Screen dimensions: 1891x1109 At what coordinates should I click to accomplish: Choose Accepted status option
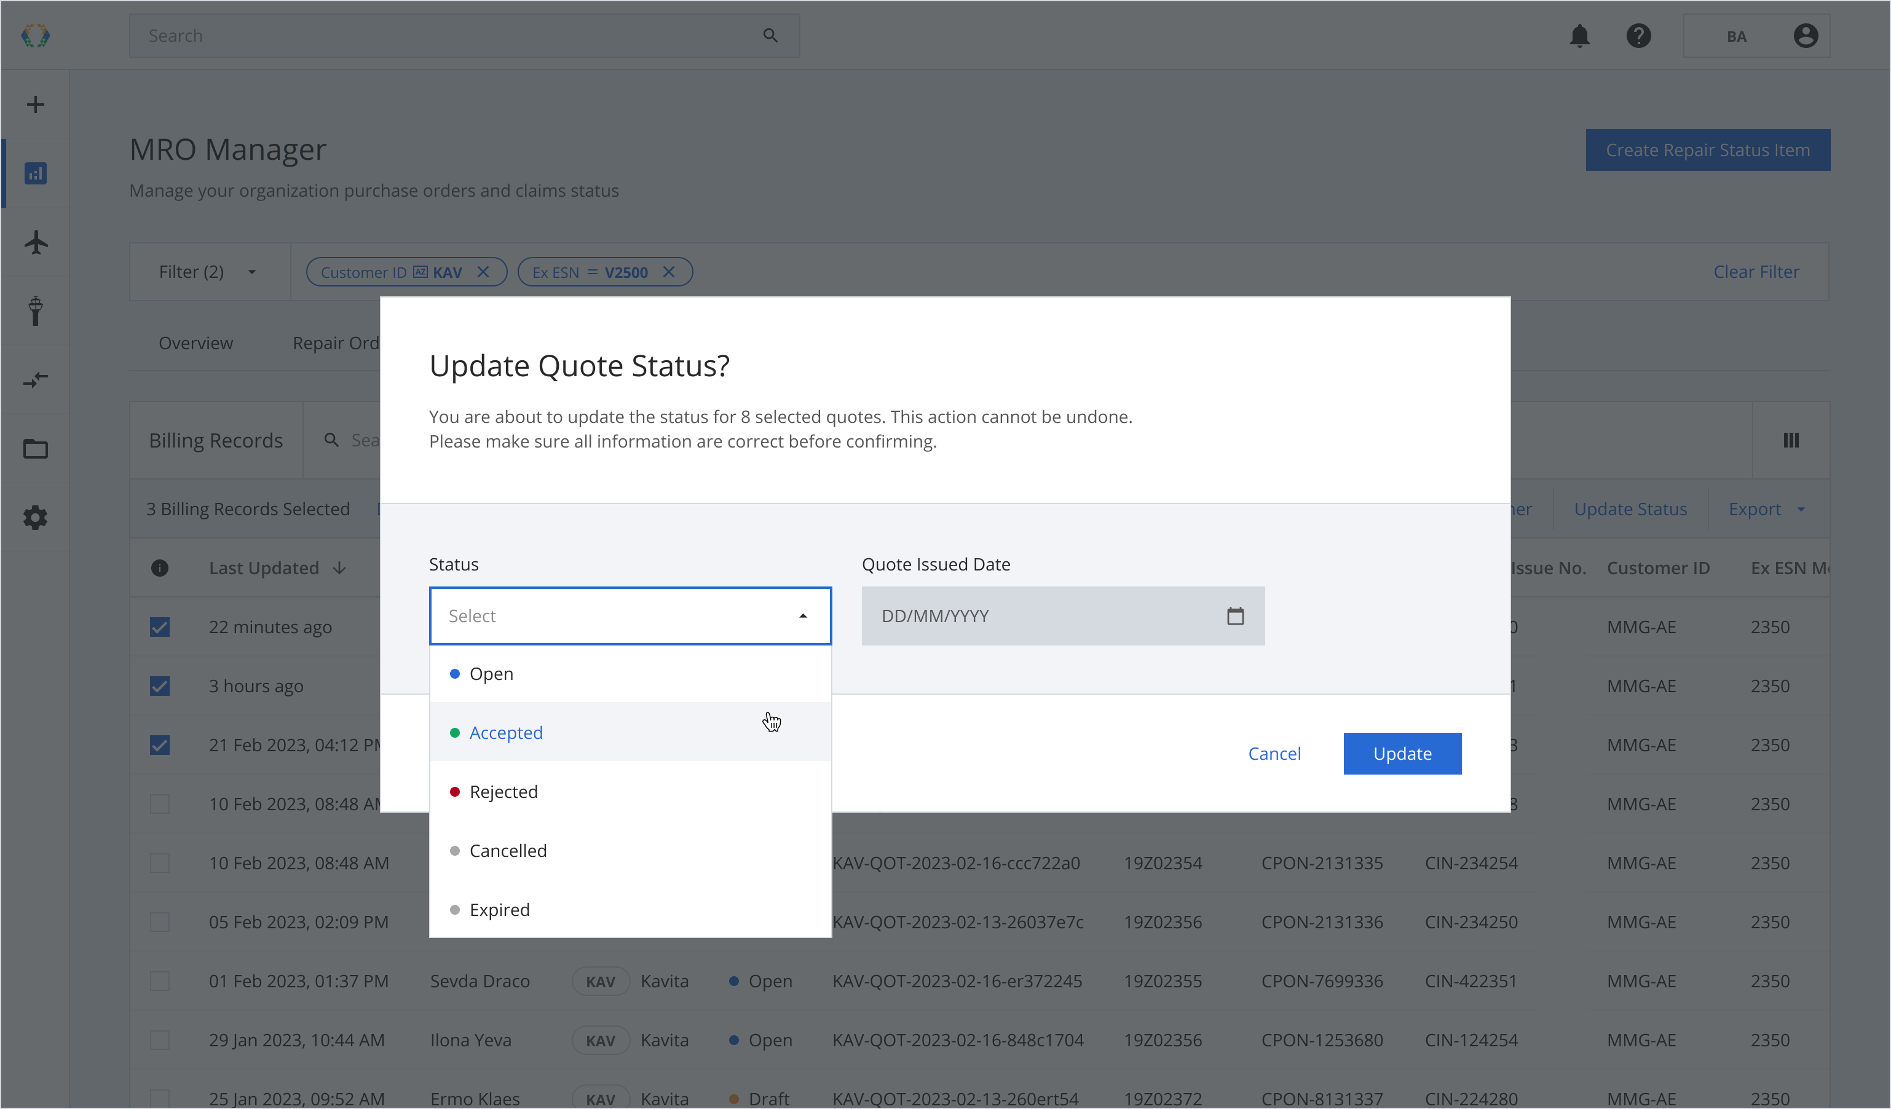[630, 732]
